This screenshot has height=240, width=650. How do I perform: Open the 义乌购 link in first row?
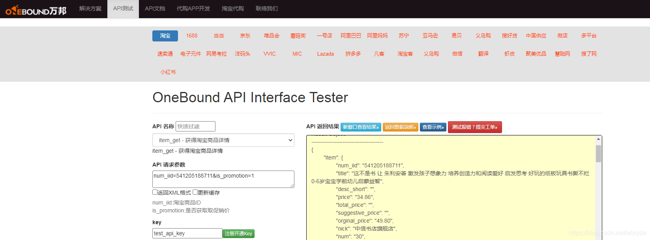[x=483, y=36]
